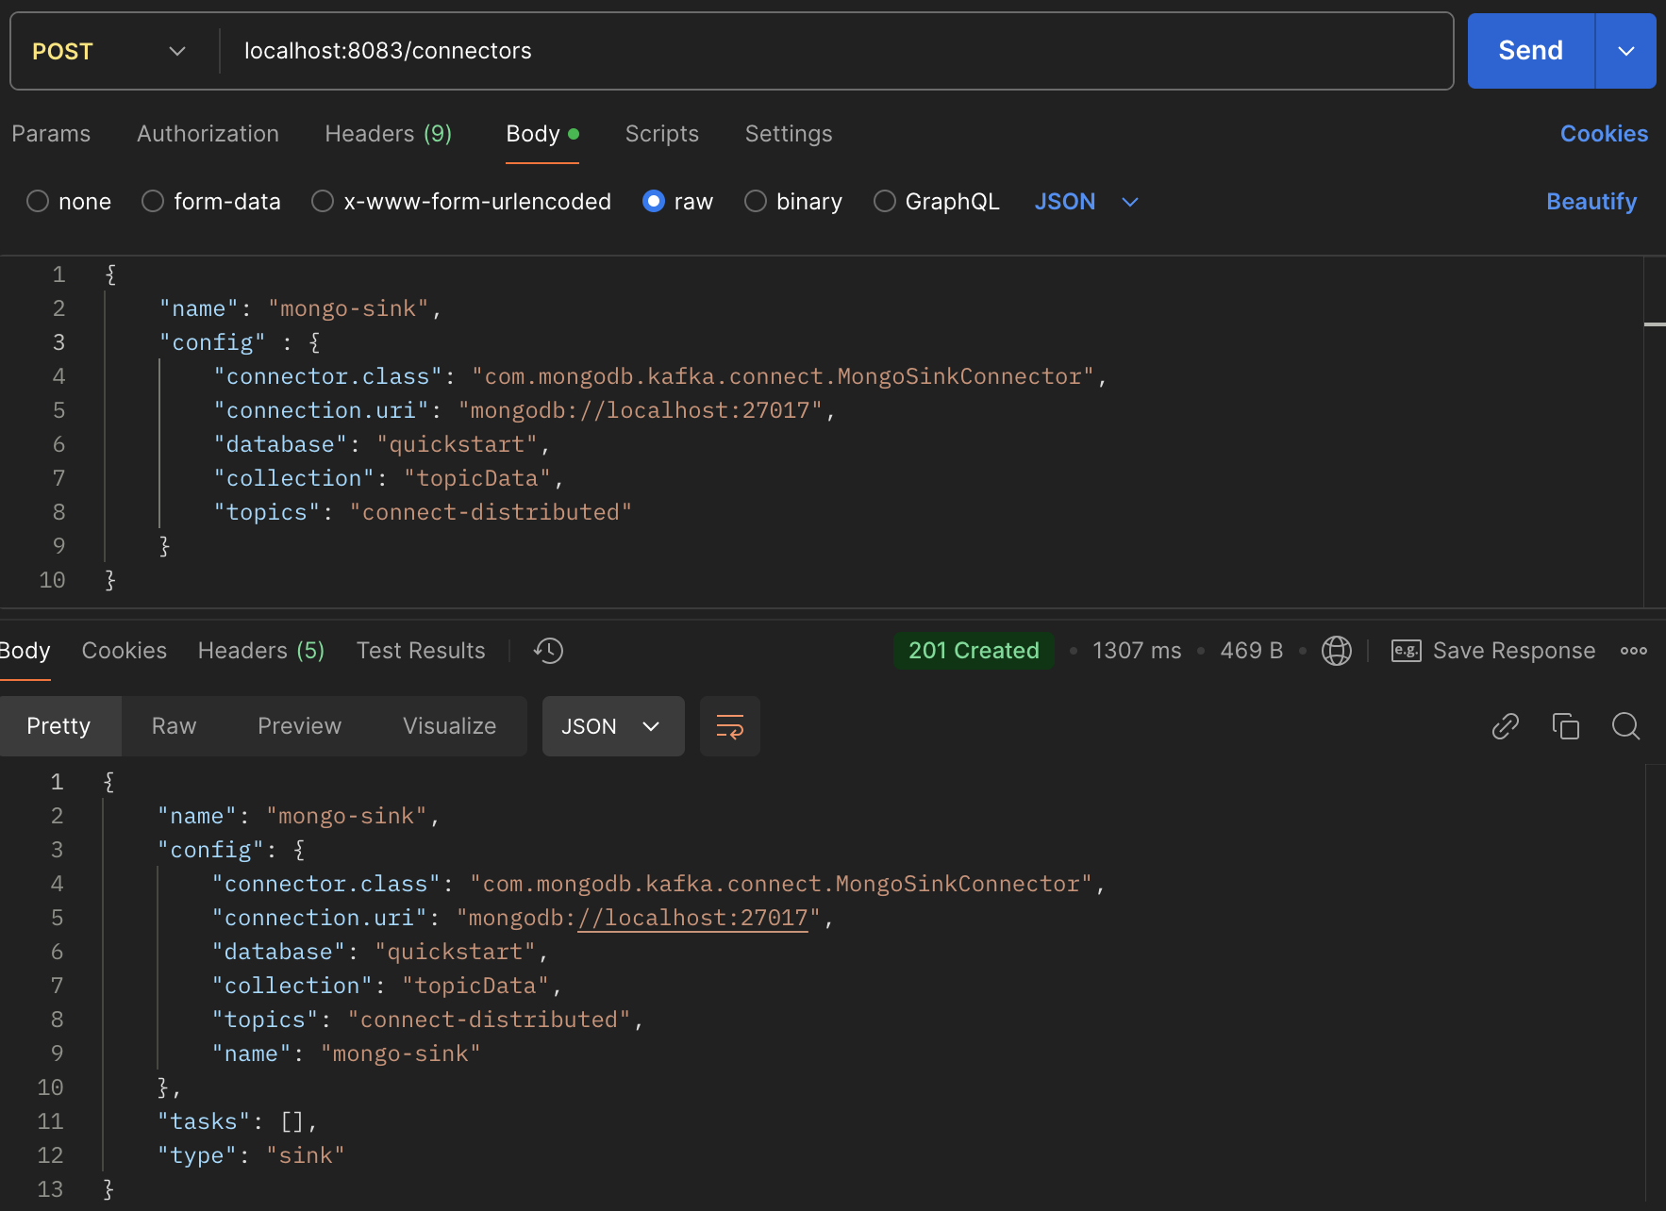
Task: Open the Scripts tab
Action: (x=662, y=134)
